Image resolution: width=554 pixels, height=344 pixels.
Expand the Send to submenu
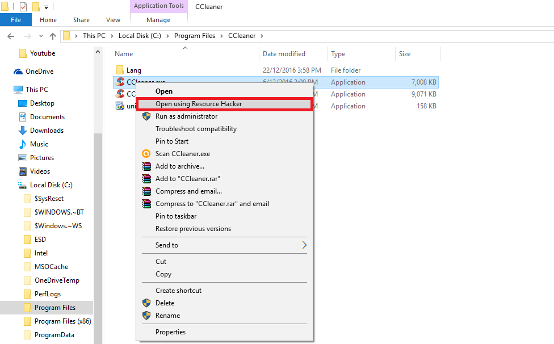tap(224, 245)
